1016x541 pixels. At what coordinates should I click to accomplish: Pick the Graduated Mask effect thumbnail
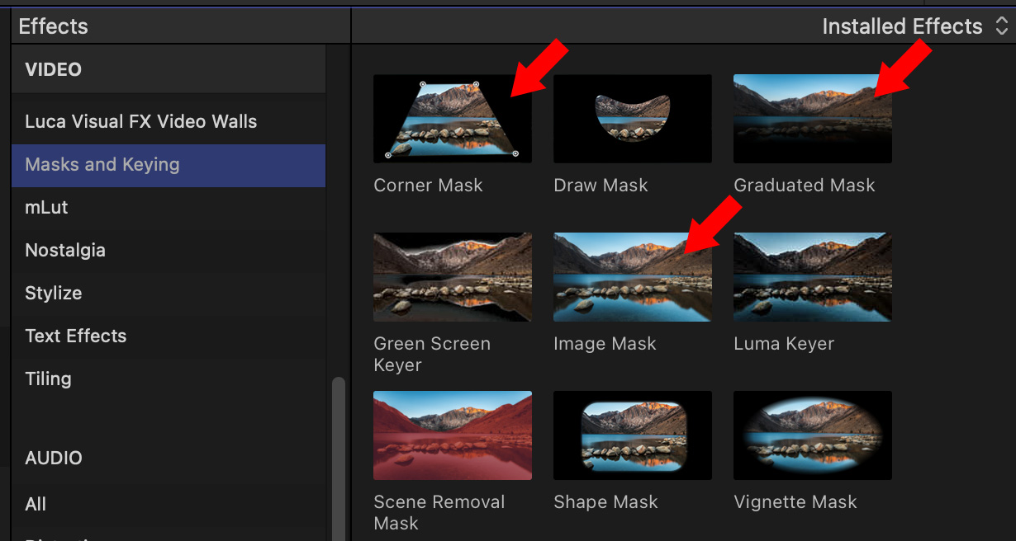coord(812,119)
